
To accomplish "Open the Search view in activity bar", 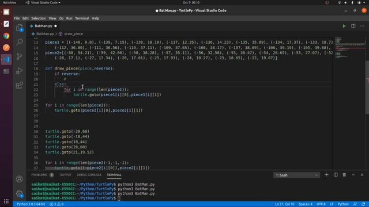I will [19, 42].
